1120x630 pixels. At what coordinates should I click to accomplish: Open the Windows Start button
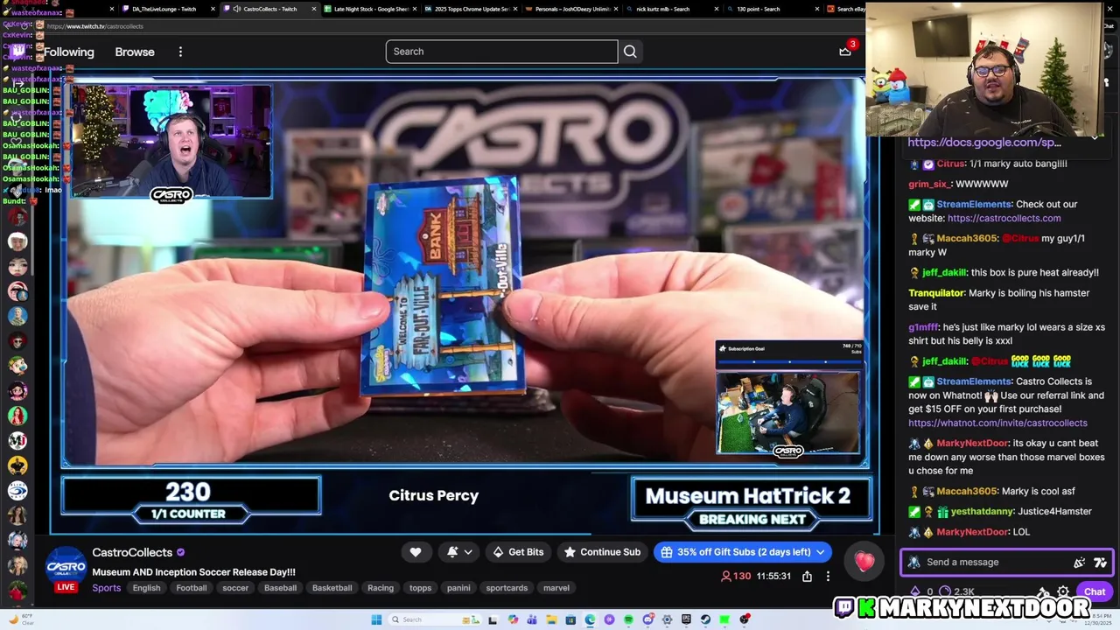[x=376, y=619]
